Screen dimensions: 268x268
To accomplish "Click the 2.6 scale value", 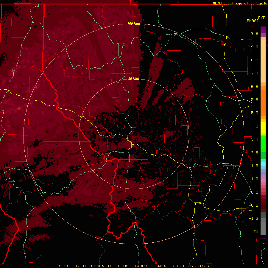I will coord(255,153).
